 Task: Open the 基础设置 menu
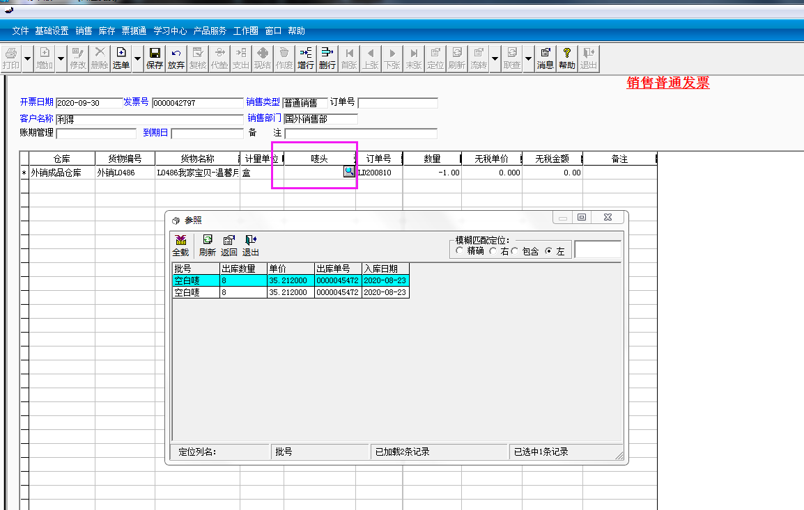coord(52,31)
